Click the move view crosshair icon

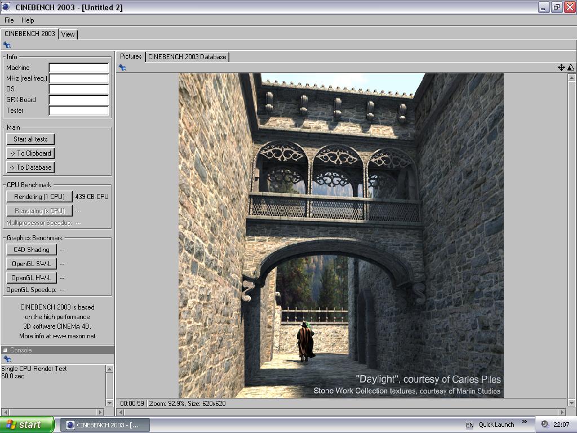[561, 68]
